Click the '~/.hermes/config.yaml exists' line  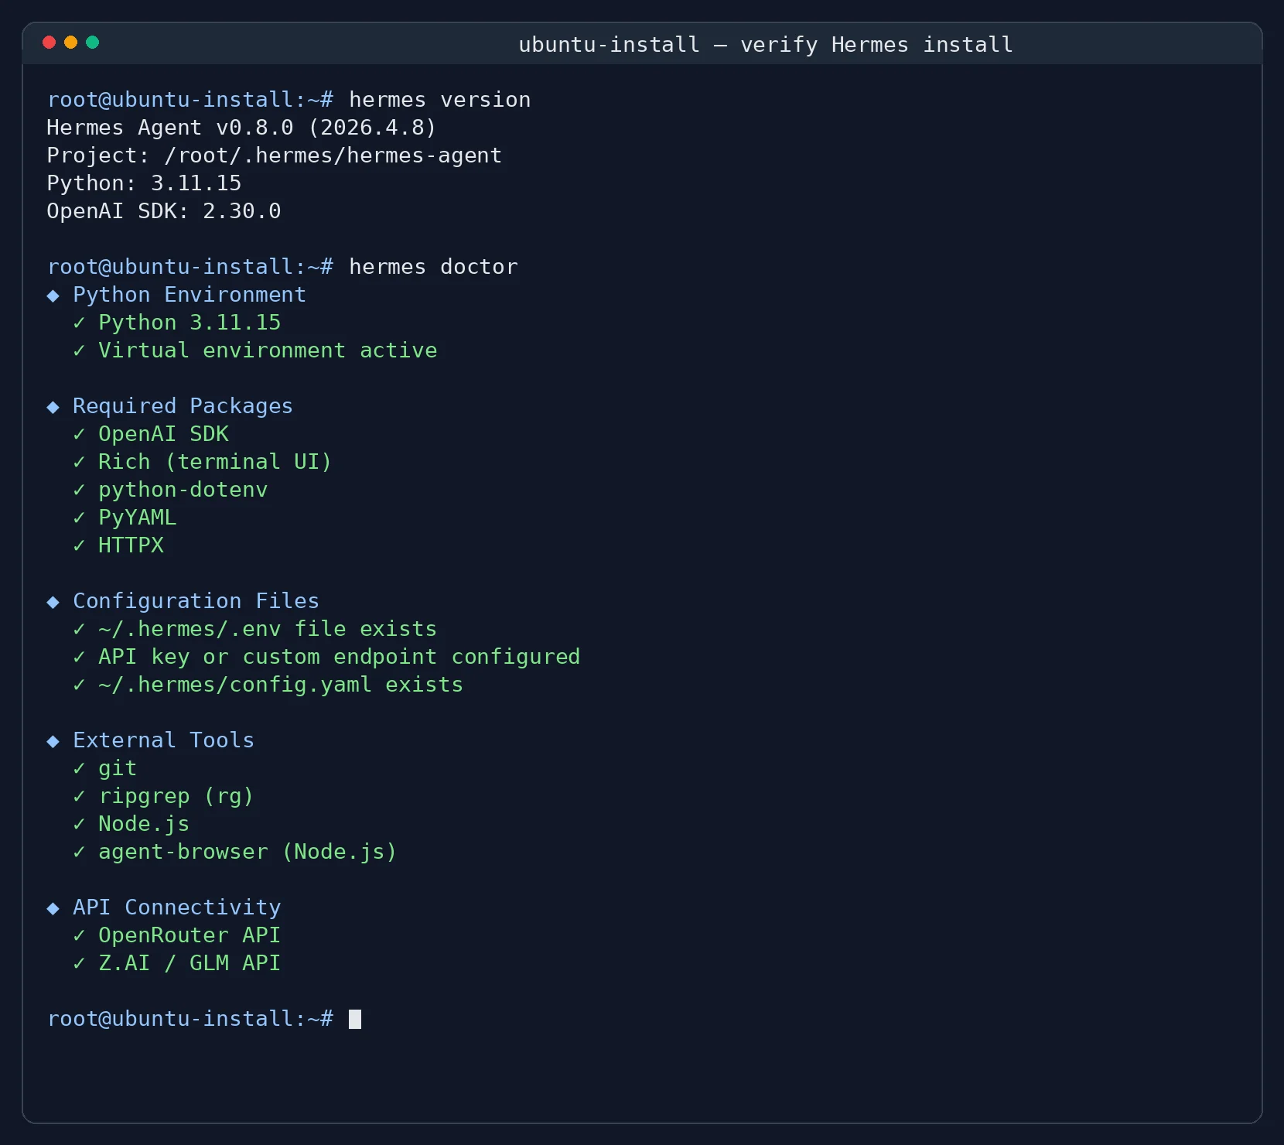point(281,685)
